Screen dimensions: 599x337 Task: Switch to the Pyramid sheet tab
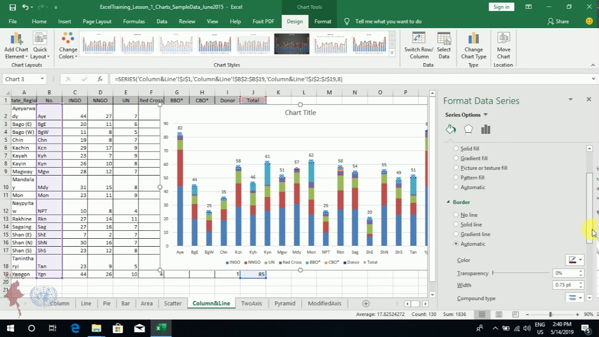(x=285, y=303)
